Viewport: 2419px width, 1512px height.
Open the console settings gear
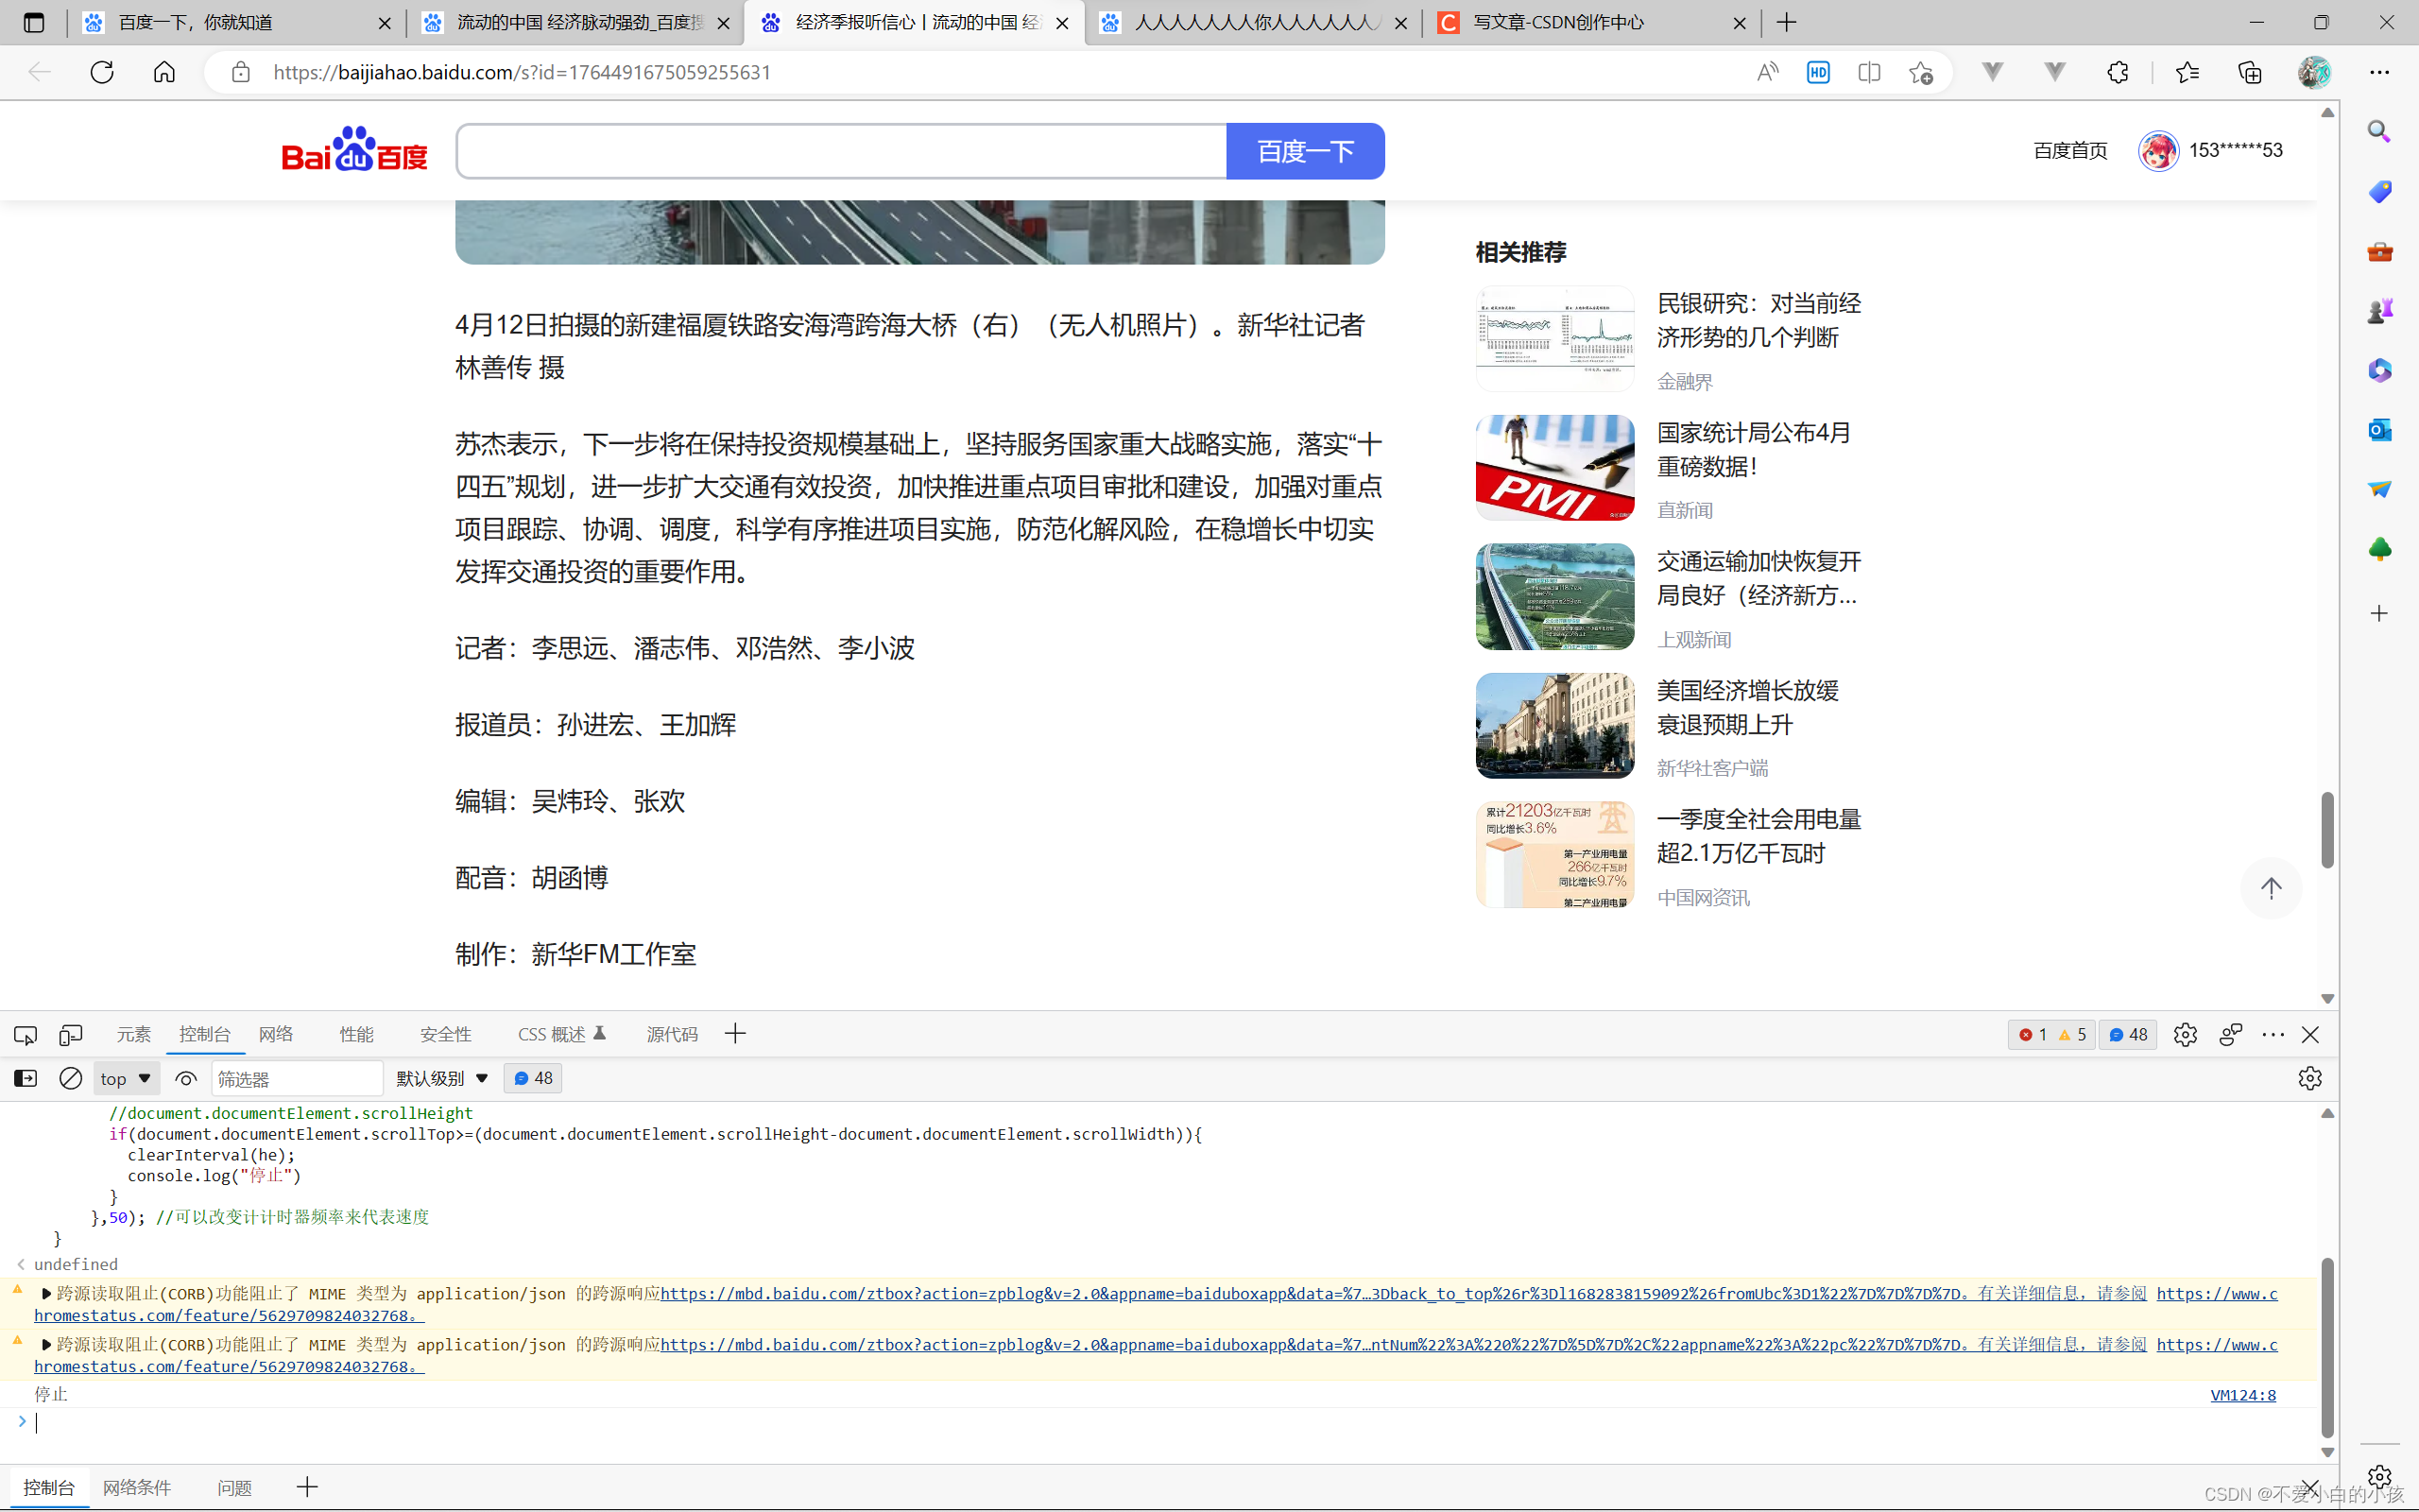click(2309, 1078)
